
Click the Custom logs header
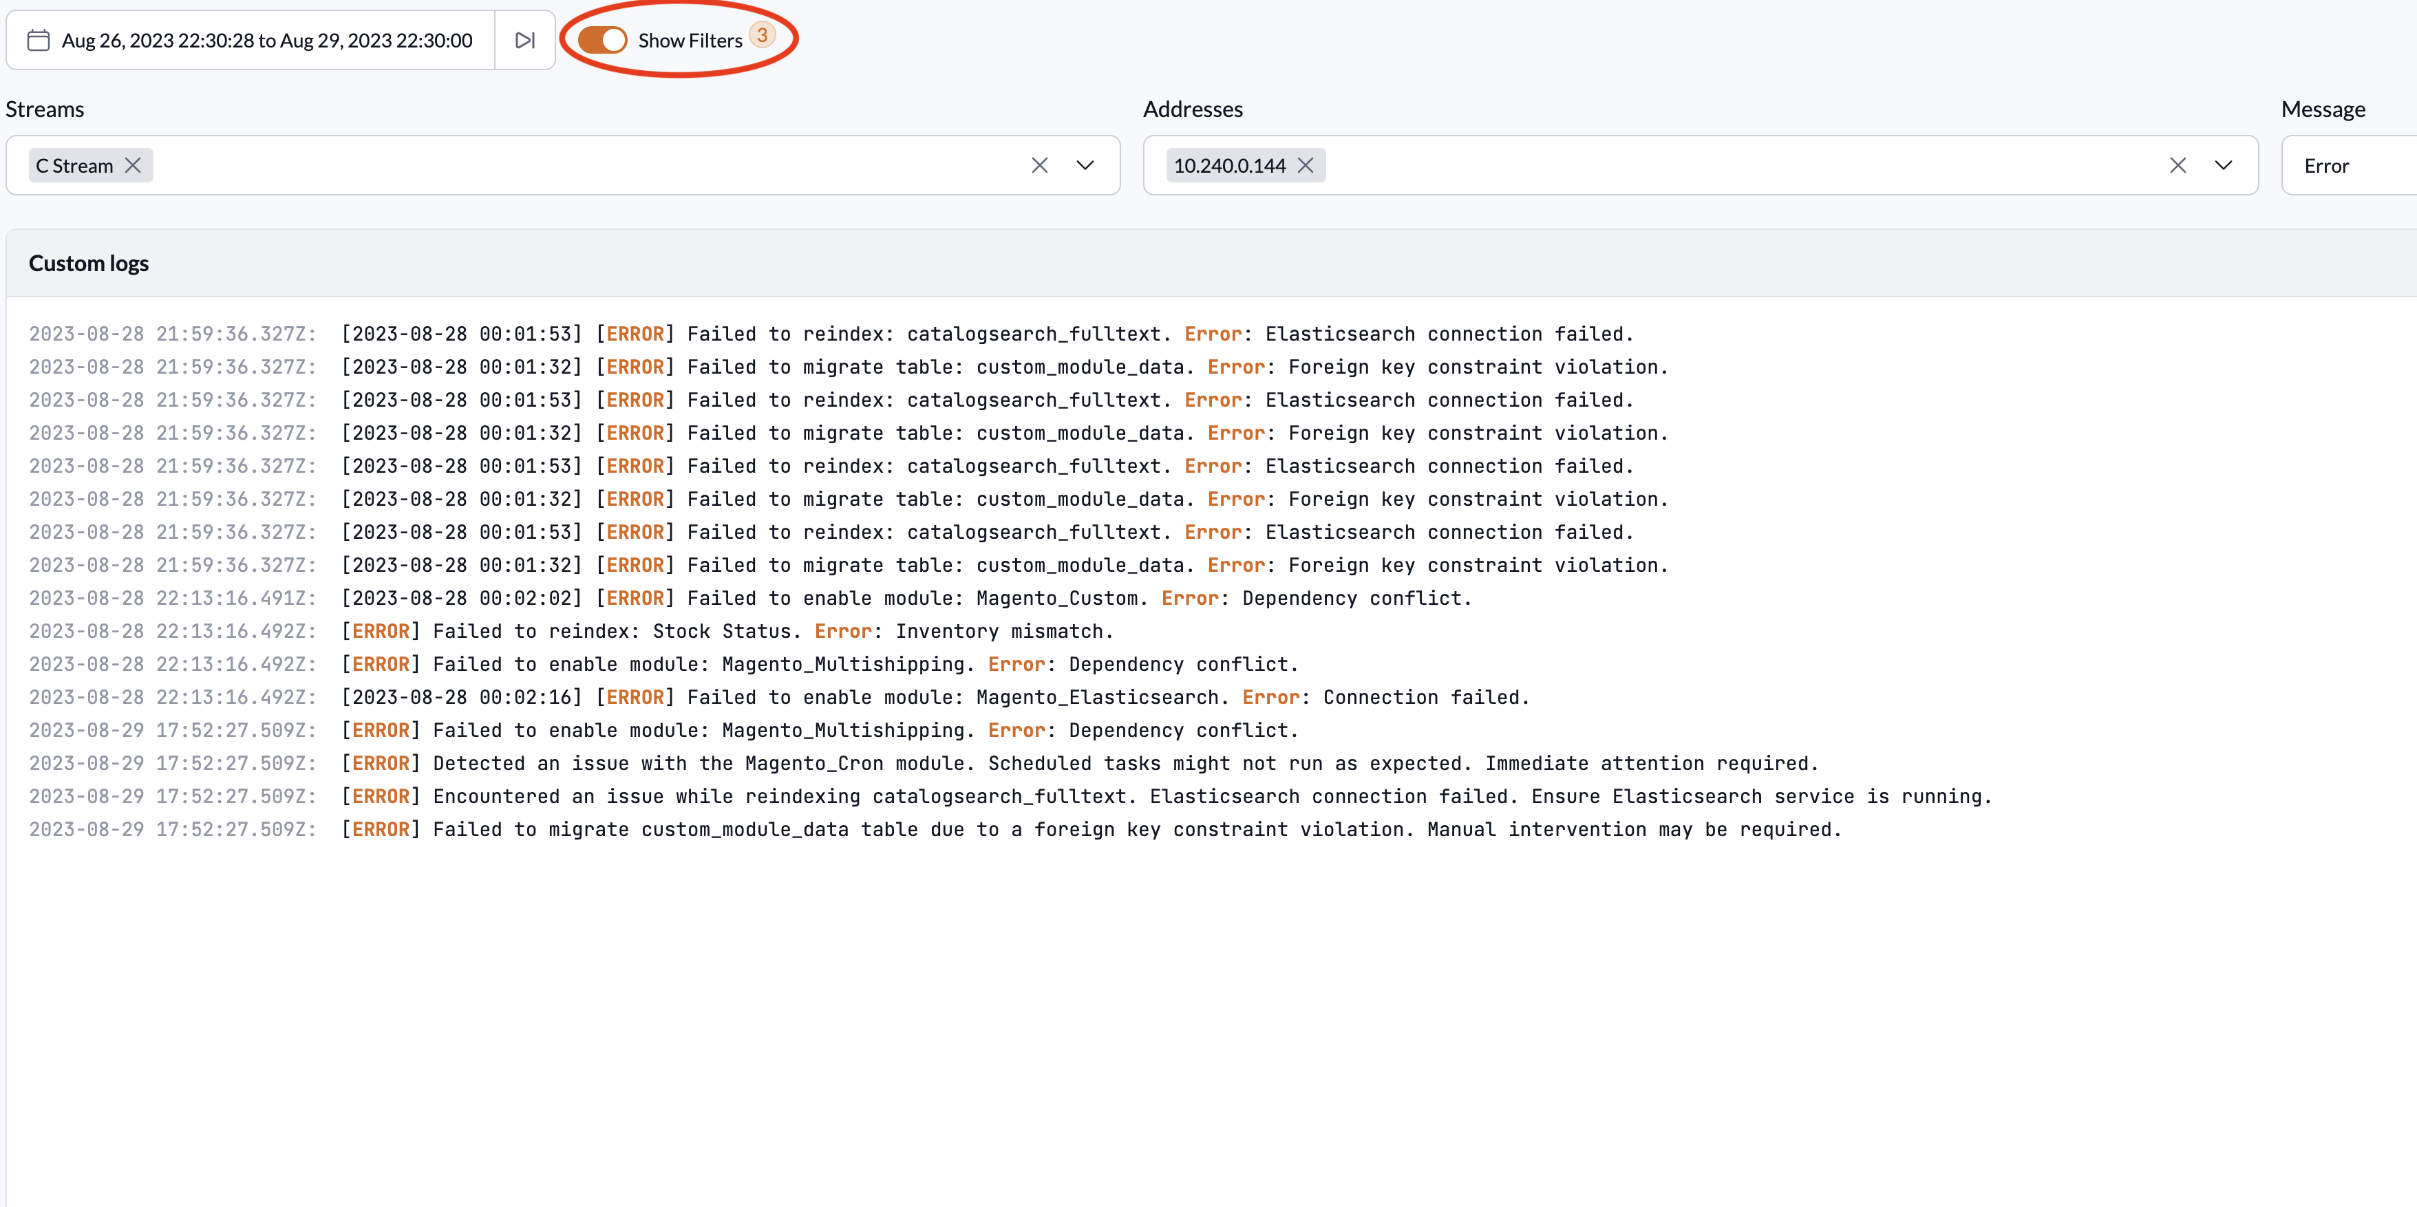(x=88, y=264)
